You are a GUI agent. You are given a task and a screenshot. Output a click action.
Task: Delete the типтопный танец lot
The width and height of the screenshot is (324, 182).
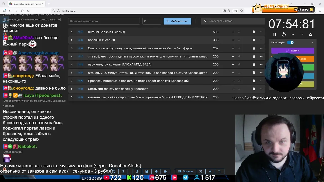tap(254, 56)
